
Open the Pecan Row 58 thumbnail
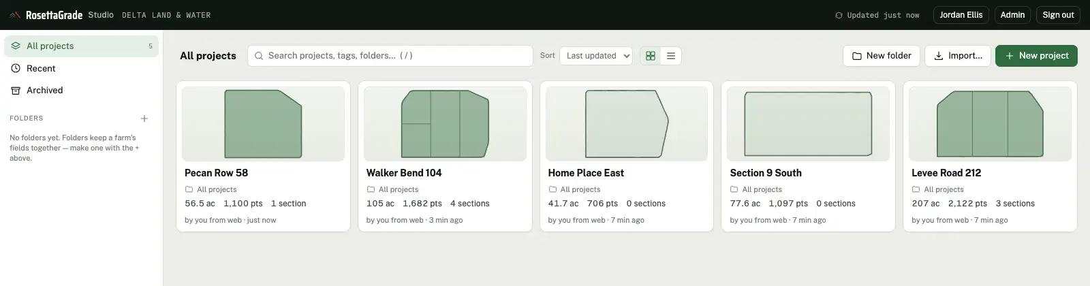point(263,124)
